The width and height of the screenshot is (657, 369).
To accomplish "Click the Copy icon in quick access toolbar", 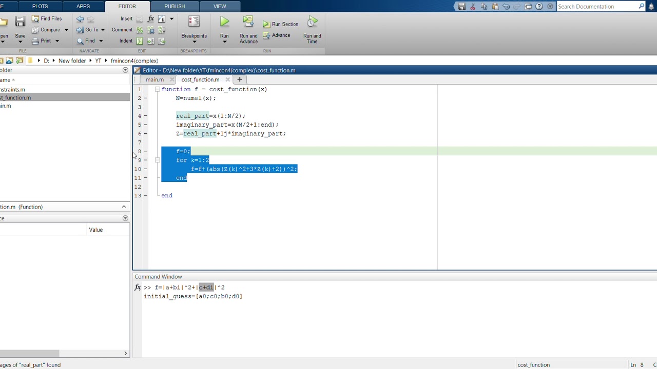I will 484,7.
